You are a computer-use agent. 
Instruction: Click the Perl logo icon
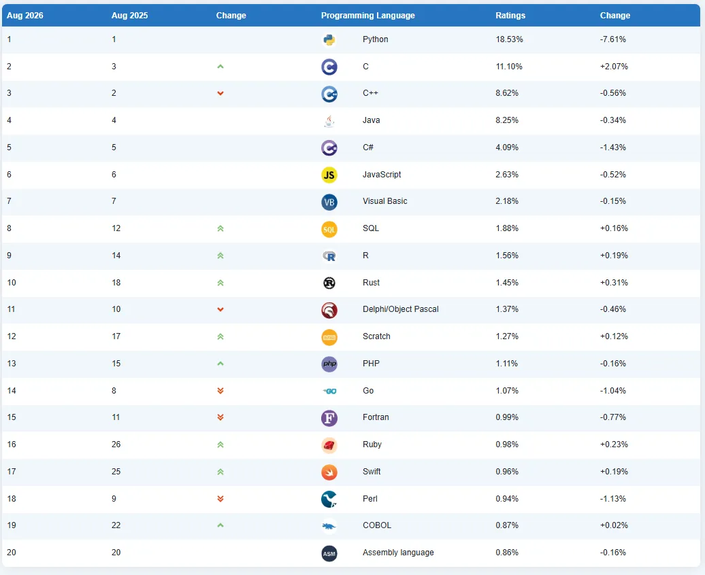click(x=329, y=499)
